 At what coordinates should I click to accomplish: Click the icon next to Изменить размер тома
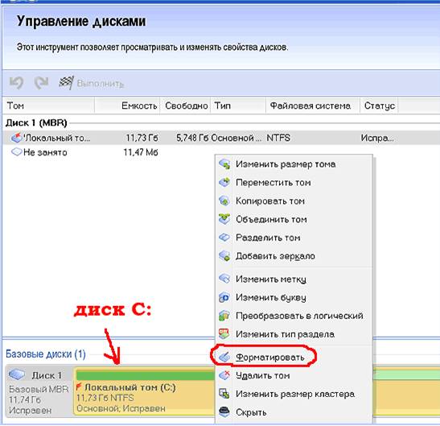[x=224, y=164]
